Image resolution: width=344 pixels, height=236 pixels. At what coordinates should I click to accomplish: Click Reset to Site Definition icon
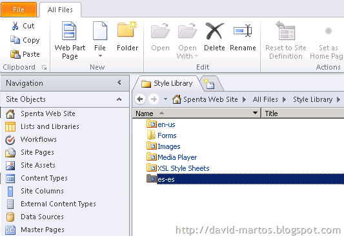(285, 30)
